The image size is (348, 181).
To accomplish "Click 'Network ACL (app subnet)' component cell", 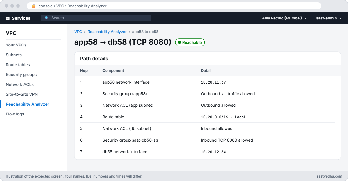I will (x=128, y=105).
